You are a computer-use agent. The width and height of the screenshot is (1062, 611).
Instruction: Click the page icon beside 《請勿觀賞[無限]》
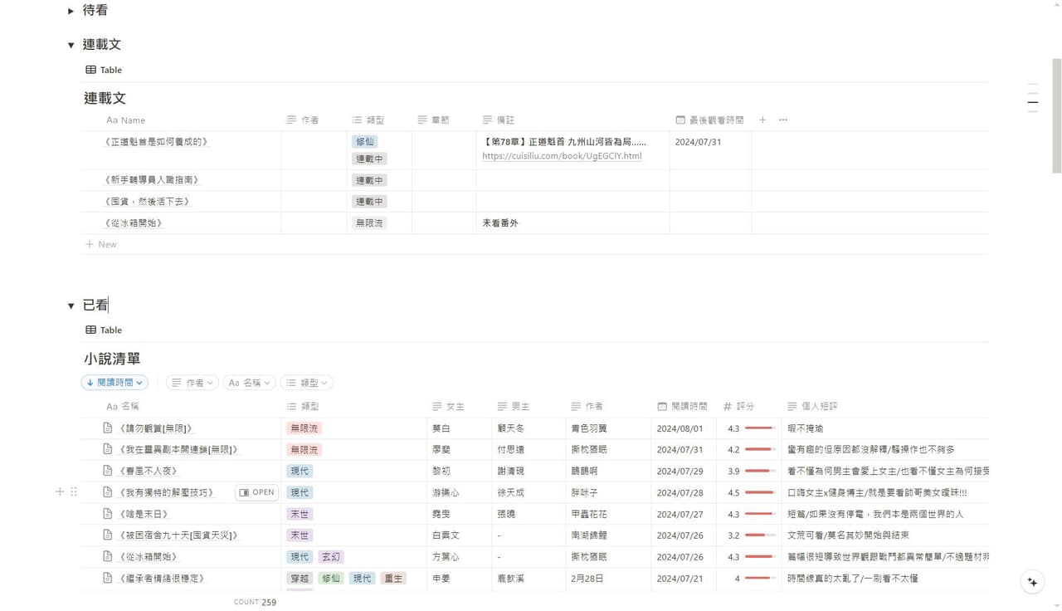(107, 428)
